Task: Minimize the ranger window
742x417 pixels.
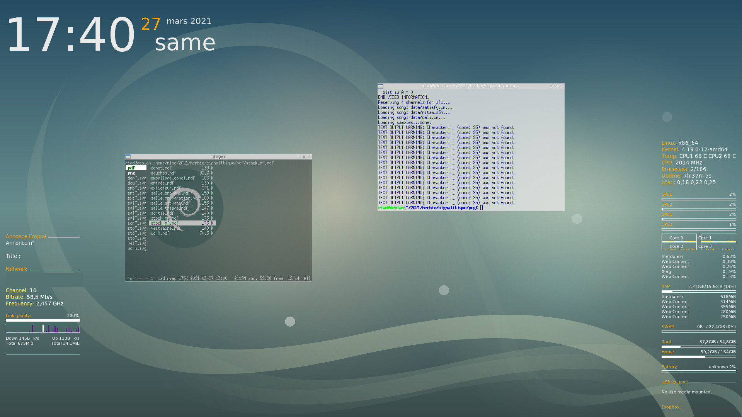Action: [299, 157]
